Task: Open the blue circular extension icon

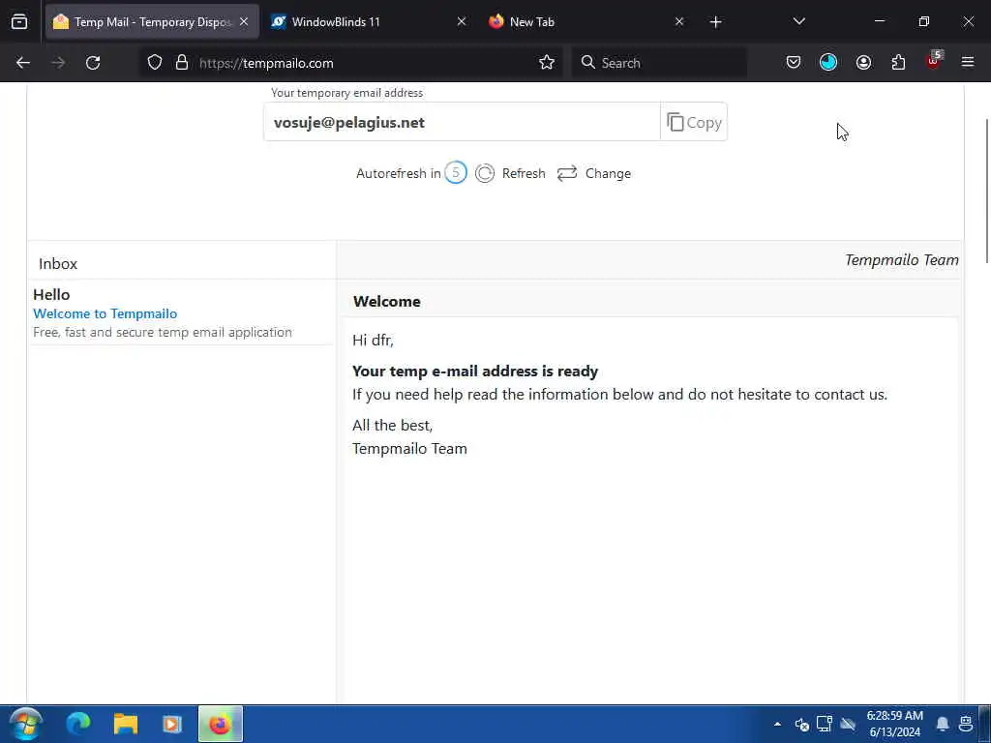Action: (828, 63)
